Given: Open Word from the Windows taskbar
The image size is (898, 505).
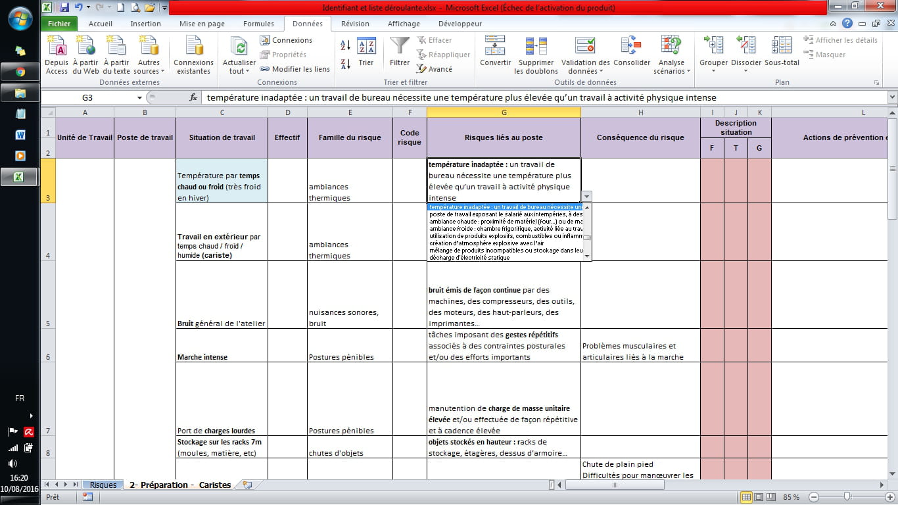Looking at the screenshot, I should click(20, 135).
